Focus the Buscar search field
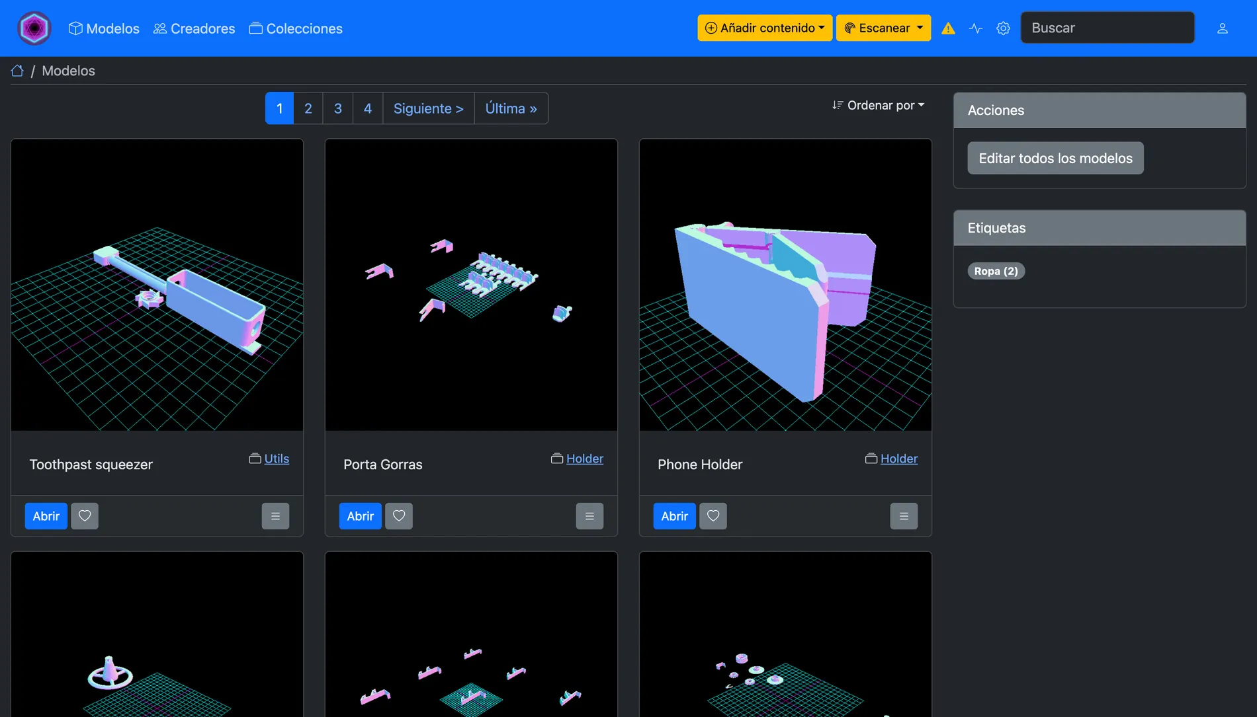This screenshot has width=1257, height=717. (1107, 28)
